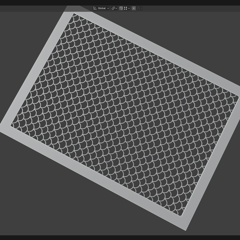
Task: Open the snapping grid options dropdown
Action: pyautogui.click(x=127, y=8)
